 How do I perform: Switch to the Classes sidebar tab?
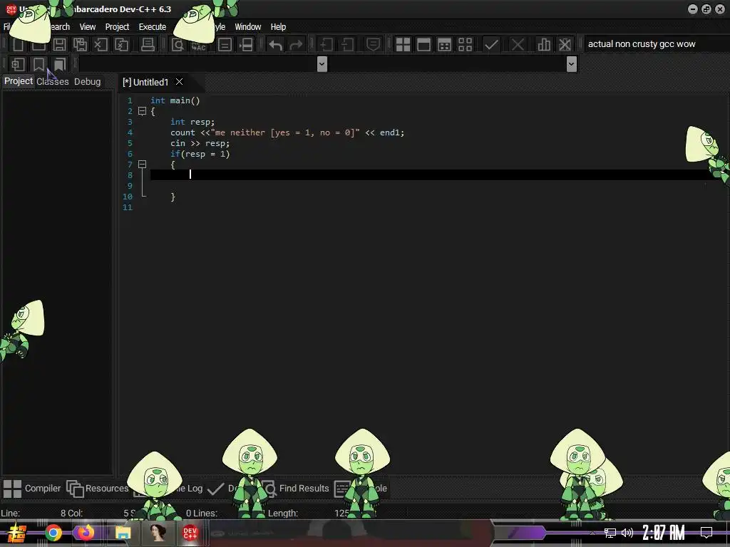(53, 81)
